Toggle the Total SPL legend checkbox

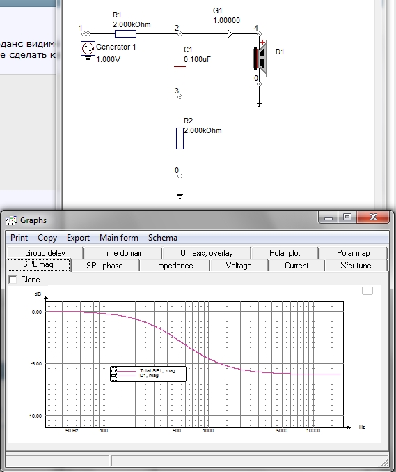click(x=113, y=371)
